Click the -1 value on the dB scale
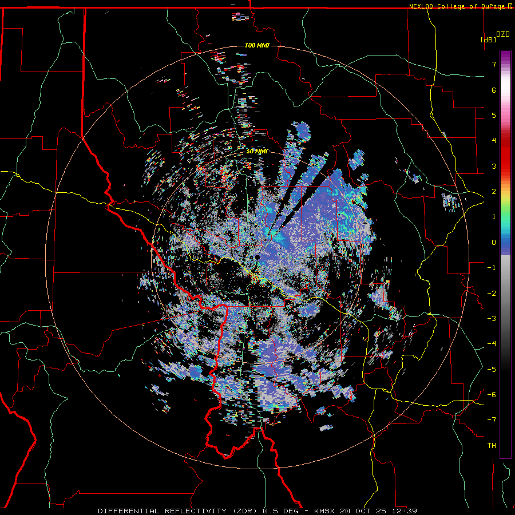The image size is (515, 515). (x=492, y=268)
